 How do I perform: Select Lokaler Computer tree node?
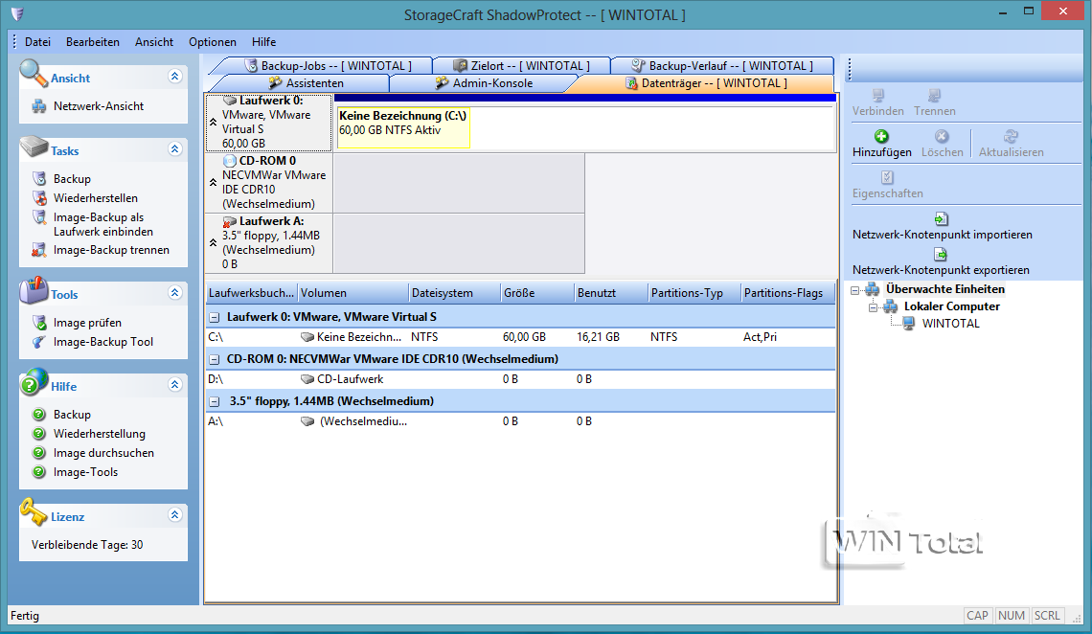click(951, 306)
